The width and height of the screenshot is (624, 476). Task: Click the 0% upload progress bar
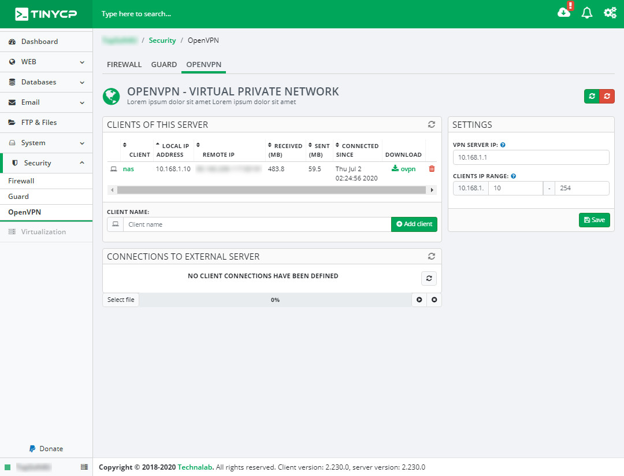point(275,300)
